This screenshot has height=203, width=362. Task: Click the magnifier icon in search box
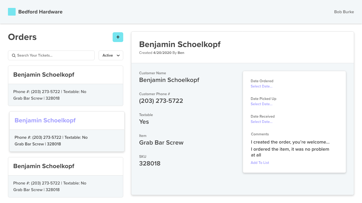(14, 56)
